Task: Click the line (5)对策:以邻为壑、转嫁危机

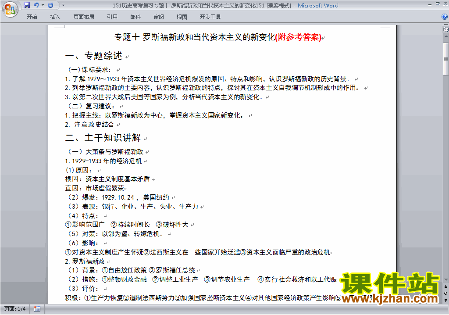Action: (x=116, y=234)
